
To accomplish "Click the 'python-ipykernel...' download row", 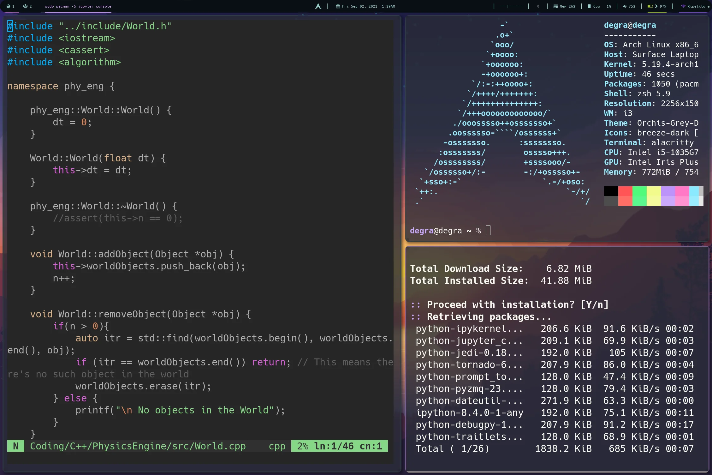I will pos(555,328).
